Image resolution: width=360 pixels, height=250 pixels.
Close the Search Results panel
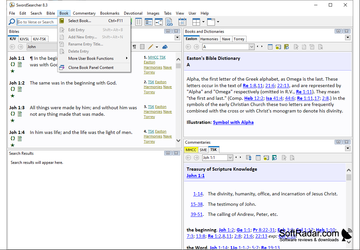pyautogui.click(x=176, y=153)
